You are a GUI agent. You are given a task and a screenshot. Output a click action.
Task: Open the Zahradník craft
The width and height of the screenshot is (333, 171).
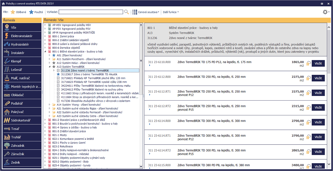(x=22, y=146)
